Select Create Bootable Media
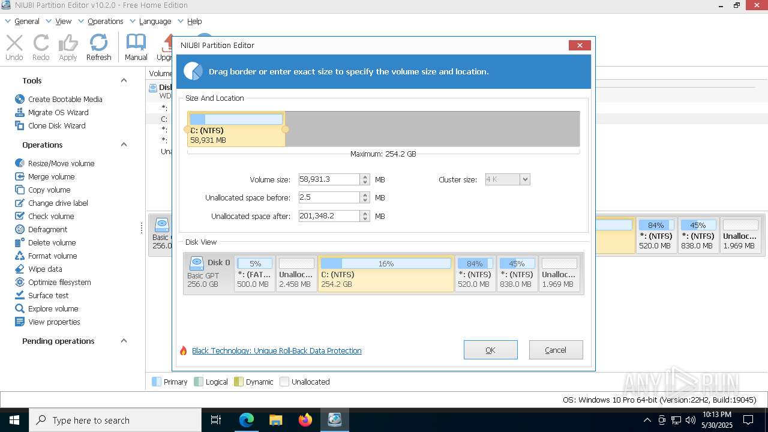The height and width of the screenshot is (432, 768). coord(59,99)
